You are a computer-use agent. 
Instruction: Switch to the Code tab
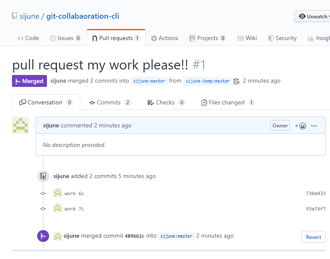(x=28, y=38)
